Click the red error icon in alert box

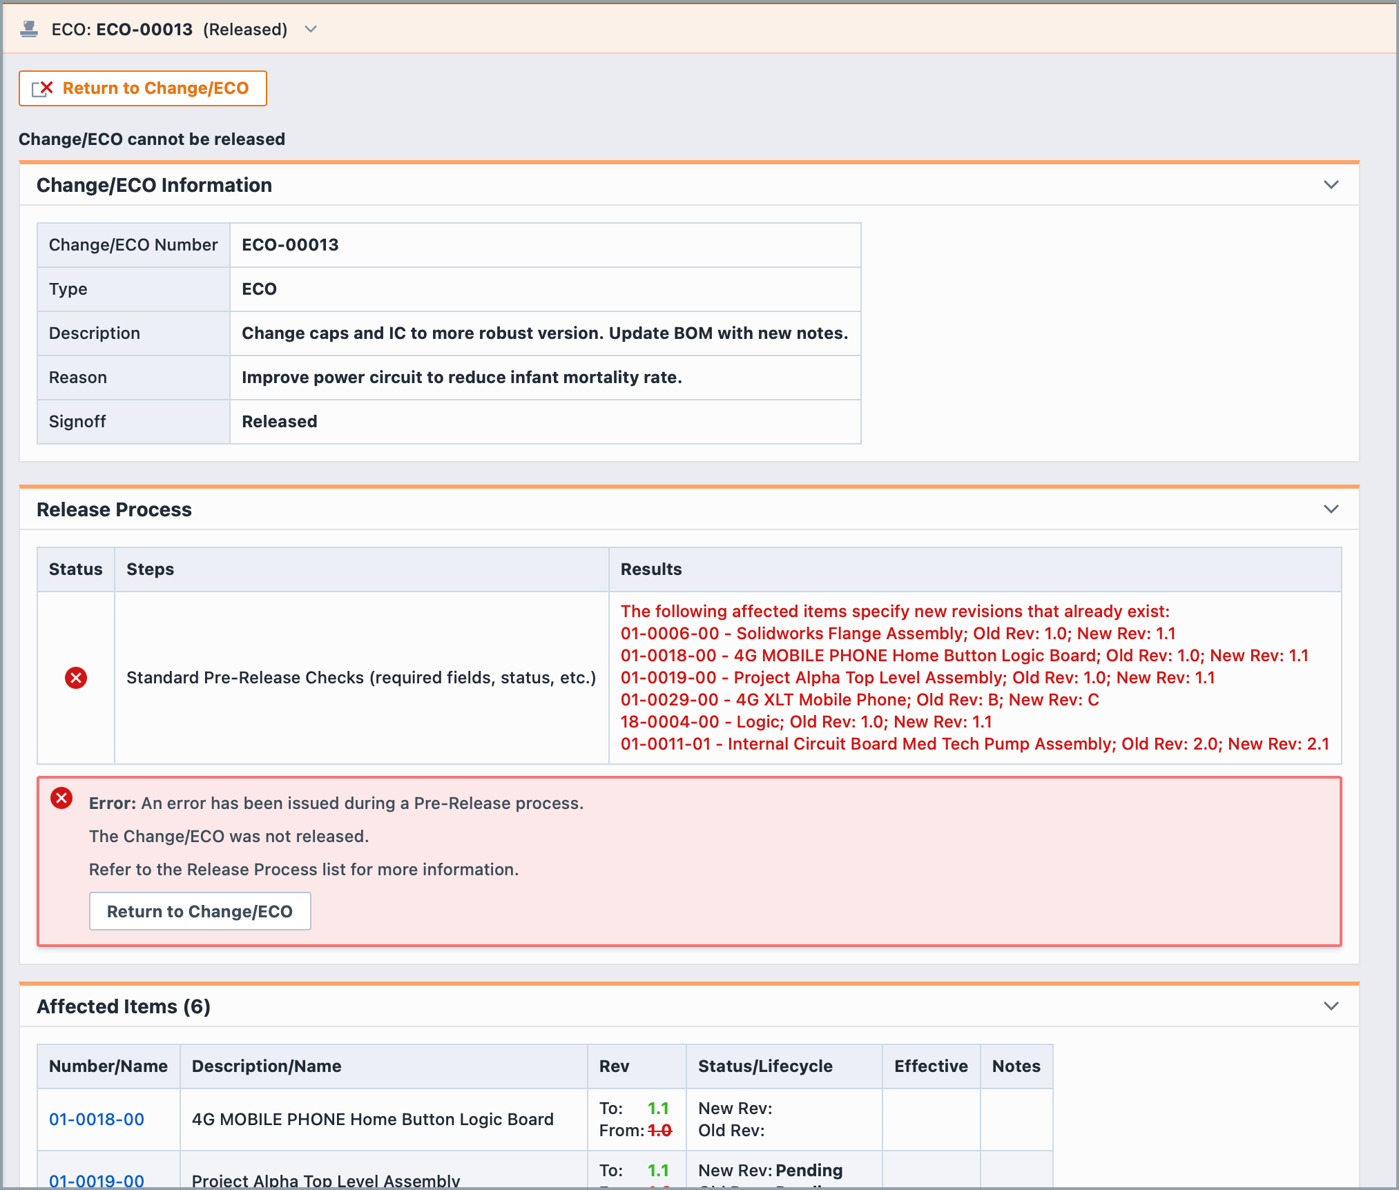(x=61, y=799)
